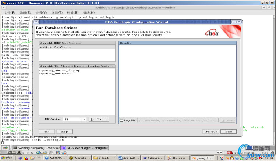This screenshot has height=161, width=276.
Task: Minimize the Configuration Wizard window
Action: (234, 22)
